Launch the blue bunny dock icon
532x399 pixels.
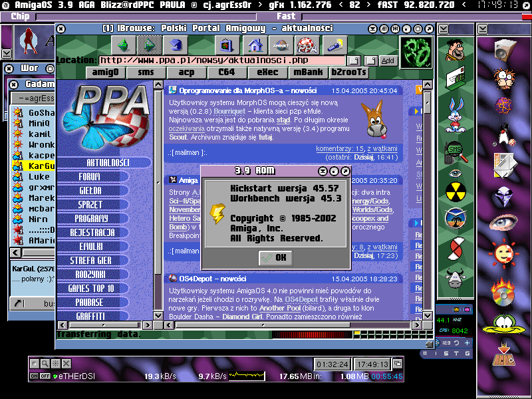pos(455,114)
